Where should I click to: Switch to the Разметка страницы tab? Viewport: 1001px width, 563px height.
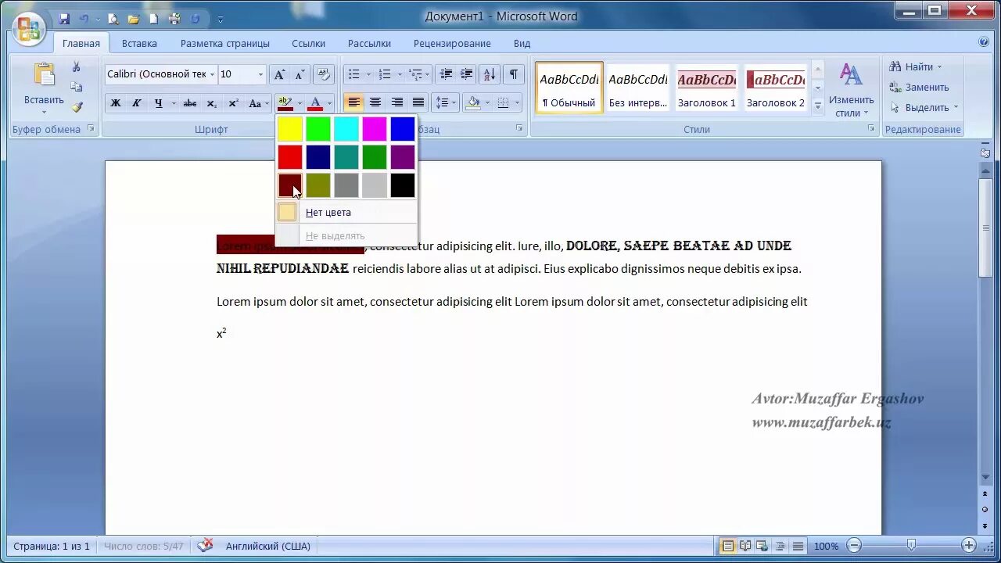225,44
